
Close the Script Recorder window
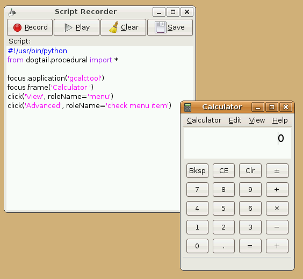click(187, 12)
